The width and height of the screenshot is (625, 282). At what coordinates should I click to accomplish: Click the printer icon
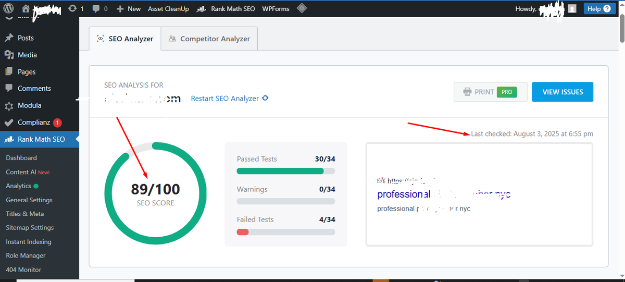pos(468,92)
